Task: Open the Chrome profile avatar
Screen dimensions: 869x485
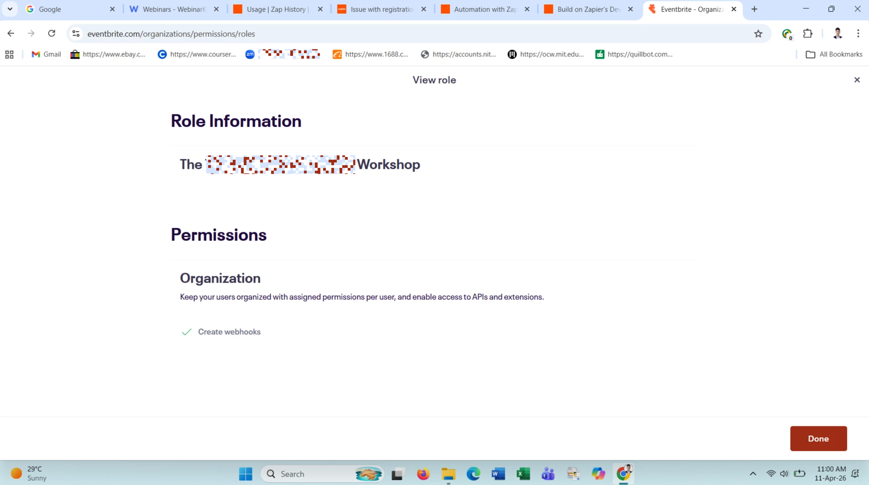Action: (837, 34)
